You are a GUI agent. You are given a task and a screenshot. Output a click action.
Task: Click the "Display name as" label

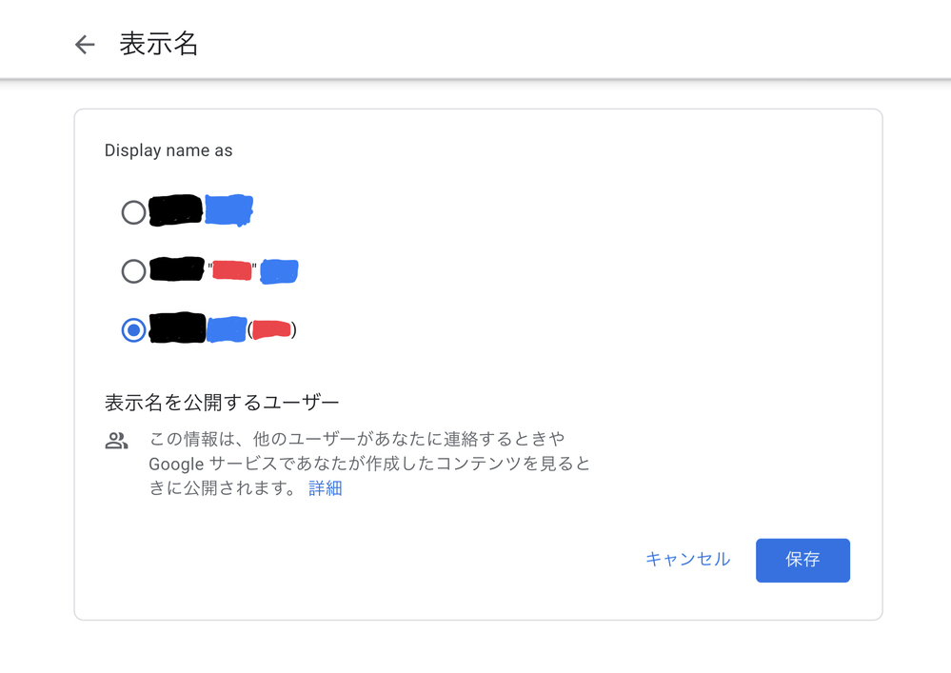click(x=168, y=150)
